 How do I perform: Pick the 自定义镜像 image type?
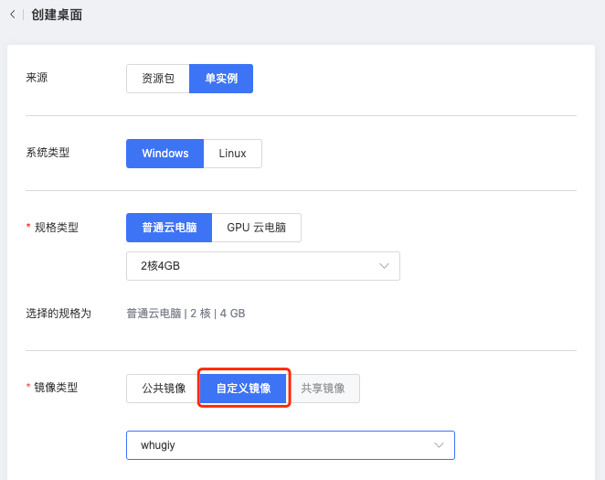coord(243,389)
